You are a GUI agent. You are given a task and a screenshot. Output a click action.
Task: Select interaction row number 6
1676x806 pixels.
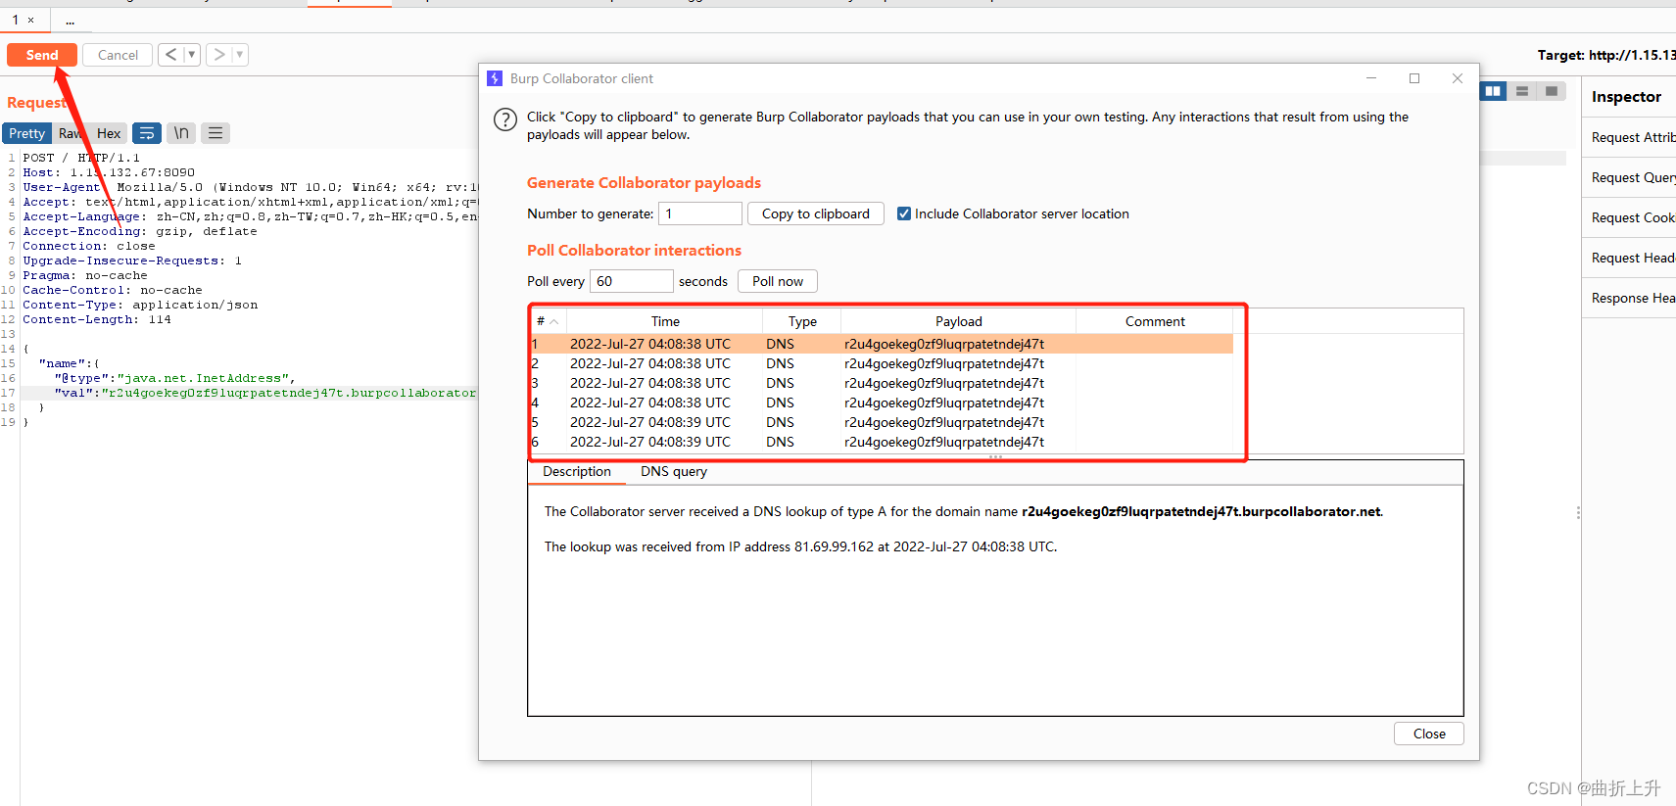tap(882, 442)
